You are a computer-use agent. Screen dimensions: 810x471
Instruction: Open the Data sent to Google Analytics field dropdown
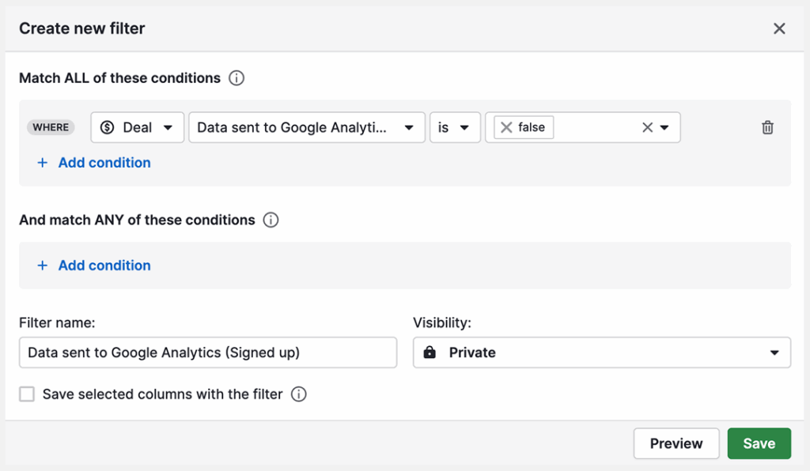(306, 127)
